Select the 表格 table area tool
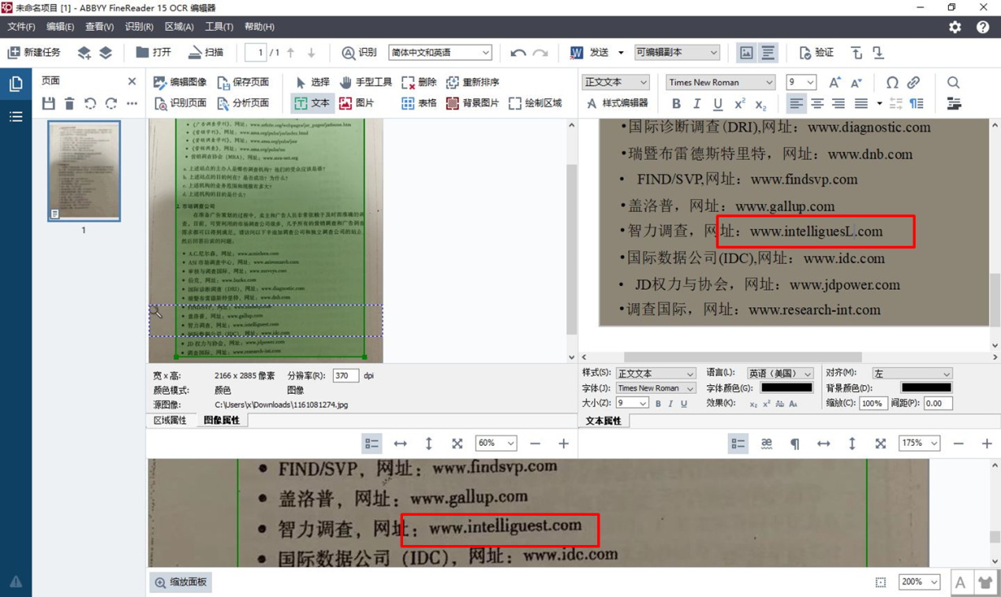The height and width of the screenshot is (597, 1001). point(419,103)
